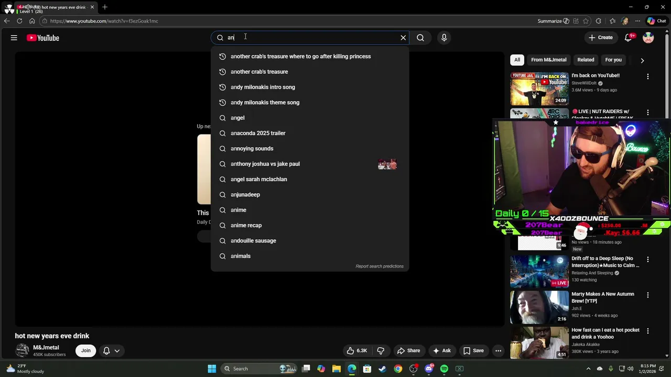Image resolution: width=671 pixels, height=377 pixels.
Task: Open Edge extensions puzzle icon
Action: coord(599,21)
